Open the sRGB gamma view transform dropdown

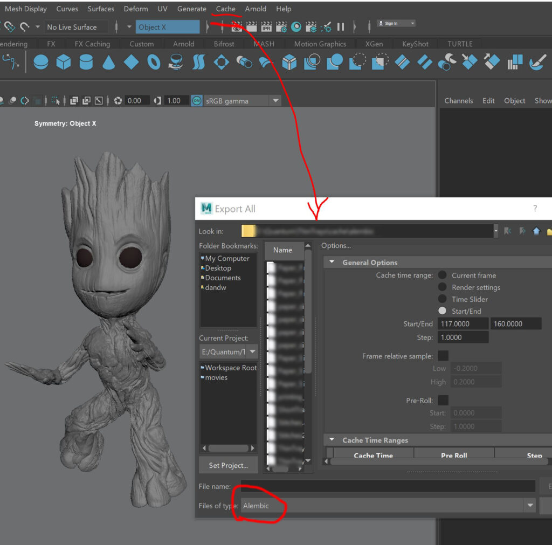tap(275, 101)
